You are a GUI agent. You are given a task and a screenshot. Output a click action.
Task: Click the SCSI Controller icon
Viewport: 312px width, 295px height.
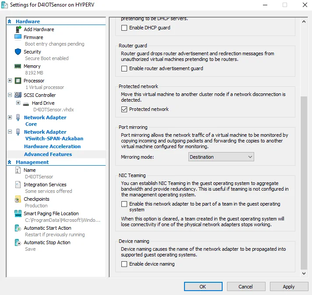tap(18, 95)
